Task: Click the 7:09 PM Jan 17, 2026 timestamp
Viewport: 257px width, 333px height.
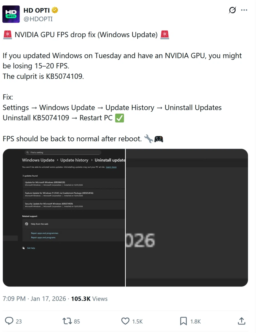Action: point(34,299)
